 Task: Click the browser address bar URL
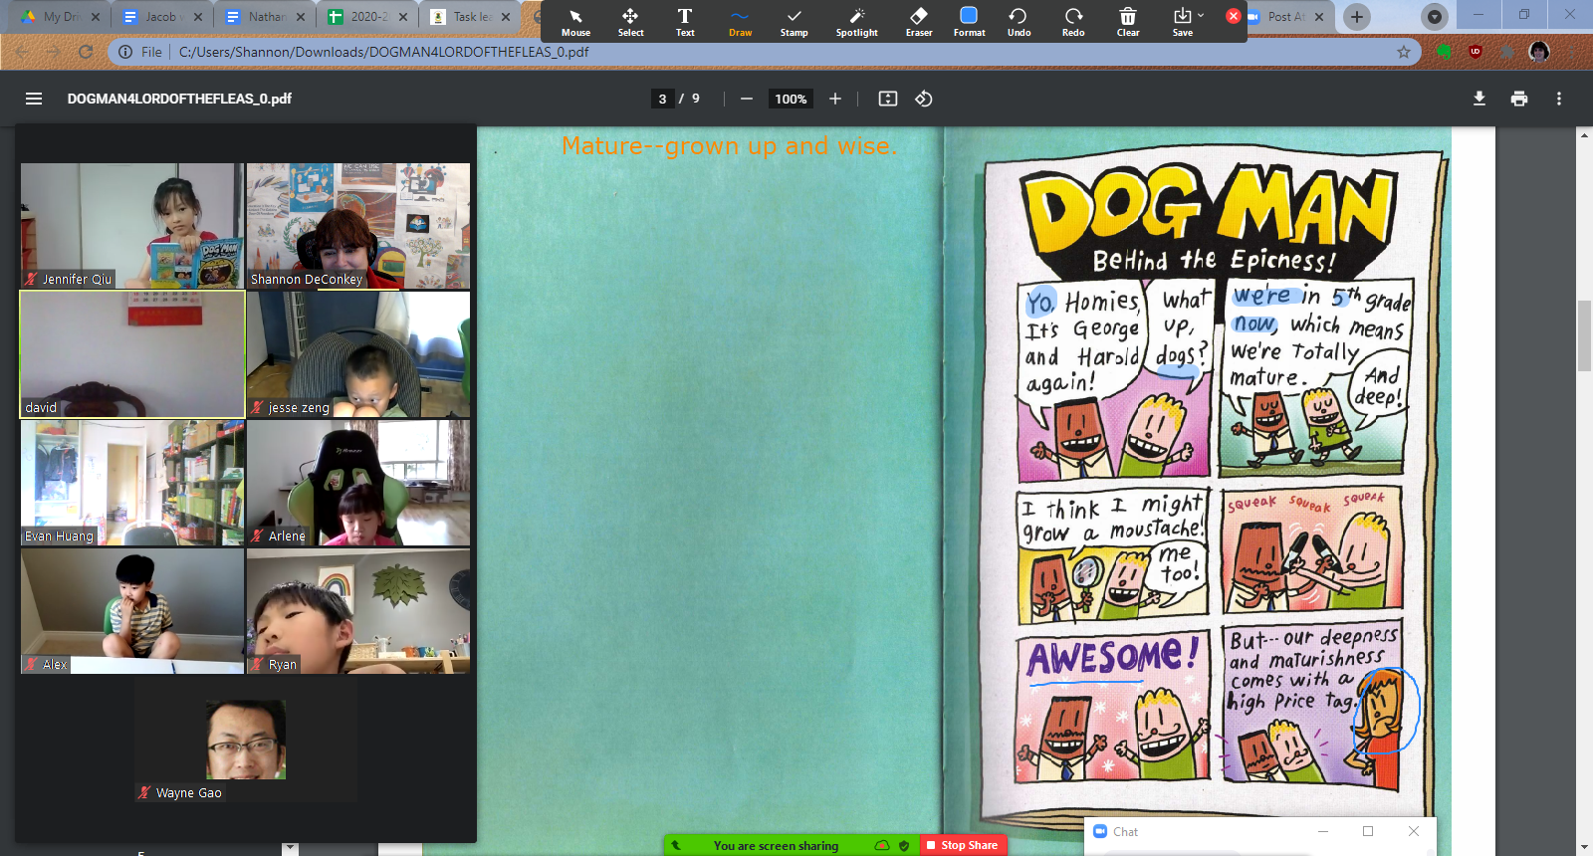tap(383, 52)
